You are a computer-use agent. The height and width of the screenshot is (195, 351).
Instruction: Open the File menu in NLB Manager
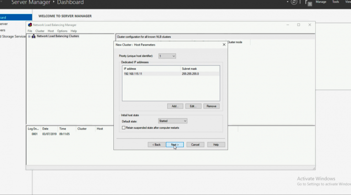tap(30, 31)
